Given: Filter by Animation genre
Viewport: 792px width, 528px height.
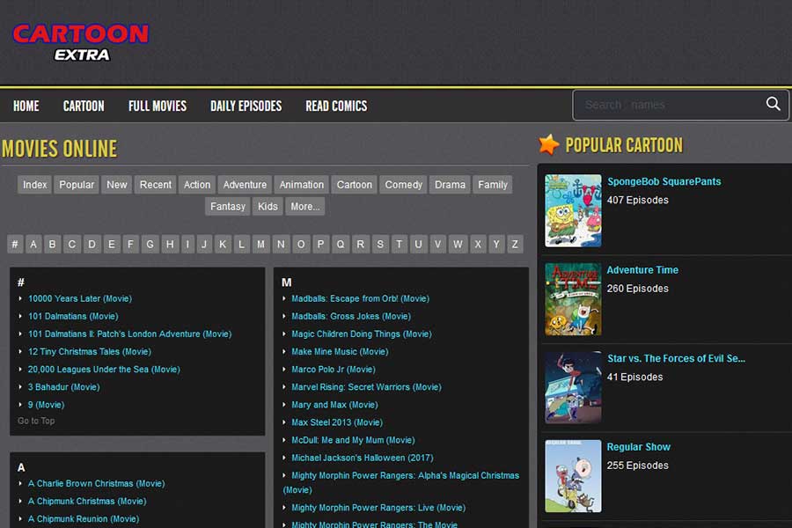Looking at the screenshot, I should point(302,185).
